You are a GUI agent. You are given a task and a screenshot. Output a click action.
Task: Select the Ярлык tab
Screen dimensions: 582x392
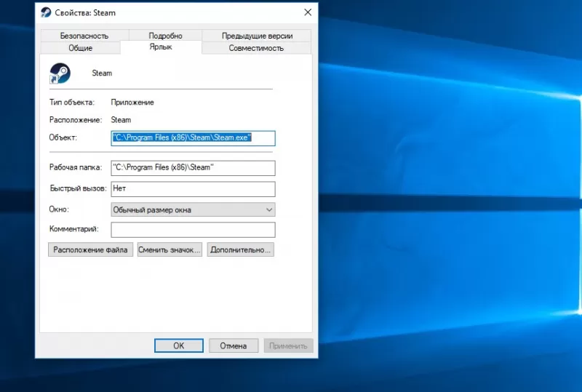click(x=161, y=47)
